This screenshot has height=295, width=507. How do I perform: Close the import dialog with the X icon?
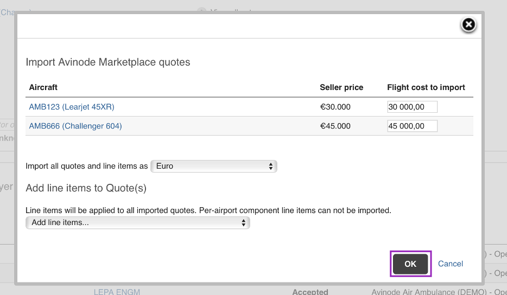(x=468, y=24)
